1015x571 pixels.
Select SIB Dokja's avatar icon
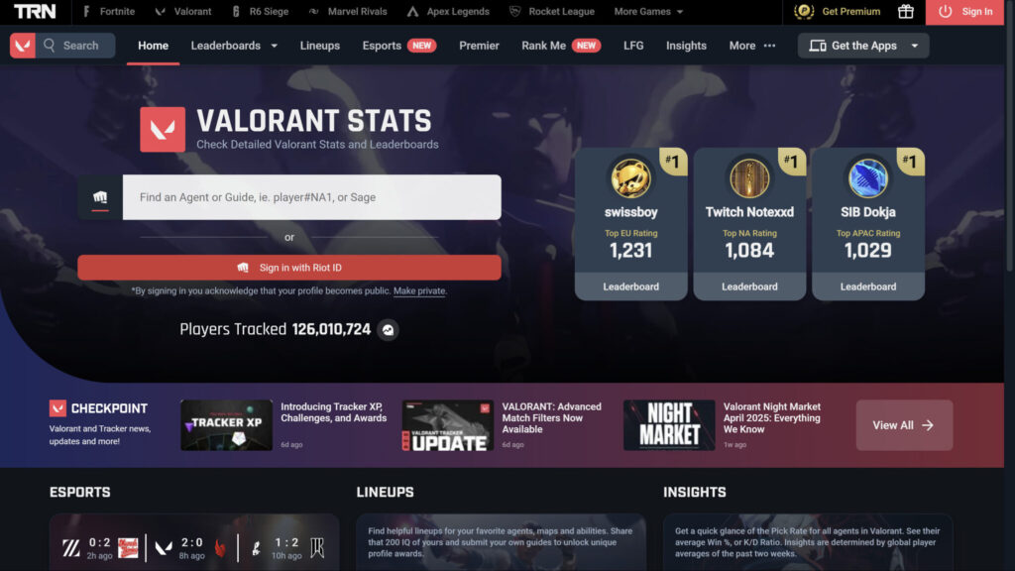(868, 178)
